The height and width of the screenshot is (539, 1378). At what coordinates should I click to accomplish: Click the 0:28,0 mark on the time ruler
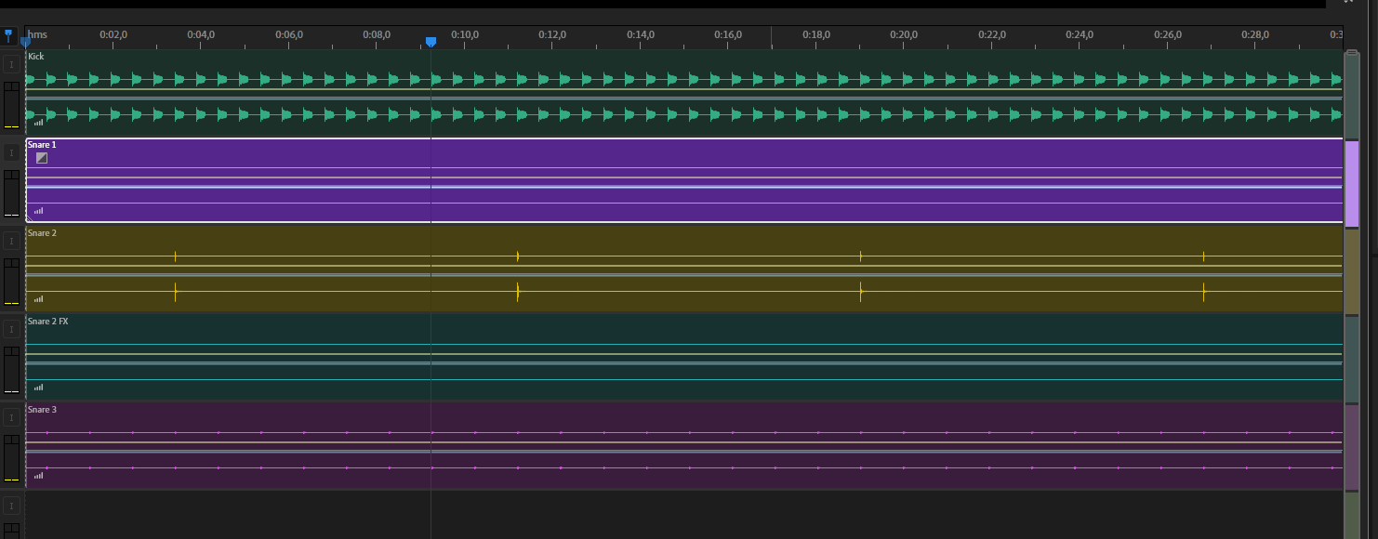[x=1255, y=35]
